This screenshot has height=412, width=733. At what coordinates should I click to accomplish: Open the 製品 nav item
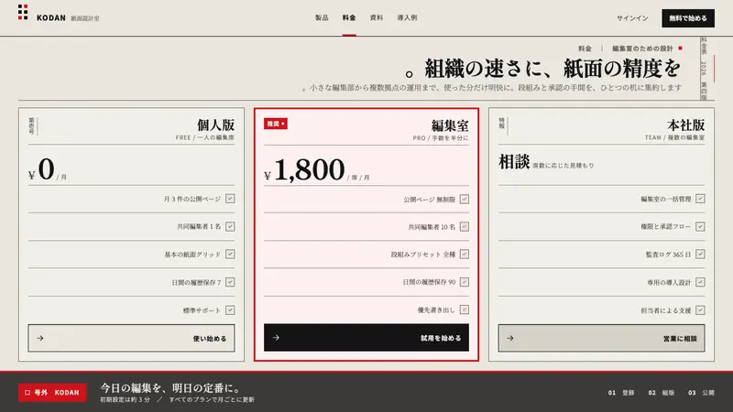(322, 17)
